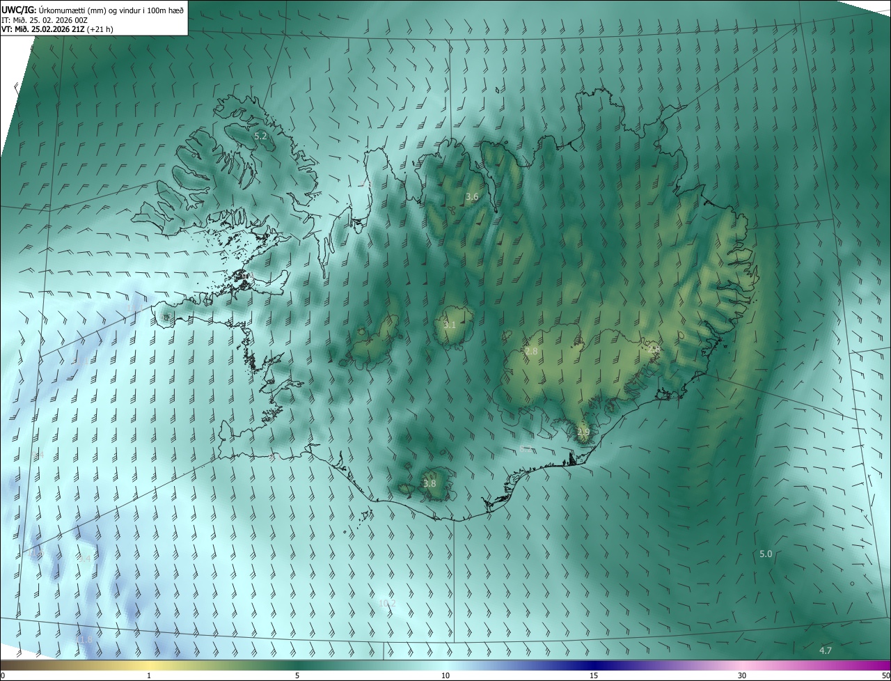Click the 4.7 value above the colorbar
This screenshot has width=891, height=681.
tap(825, 650)
